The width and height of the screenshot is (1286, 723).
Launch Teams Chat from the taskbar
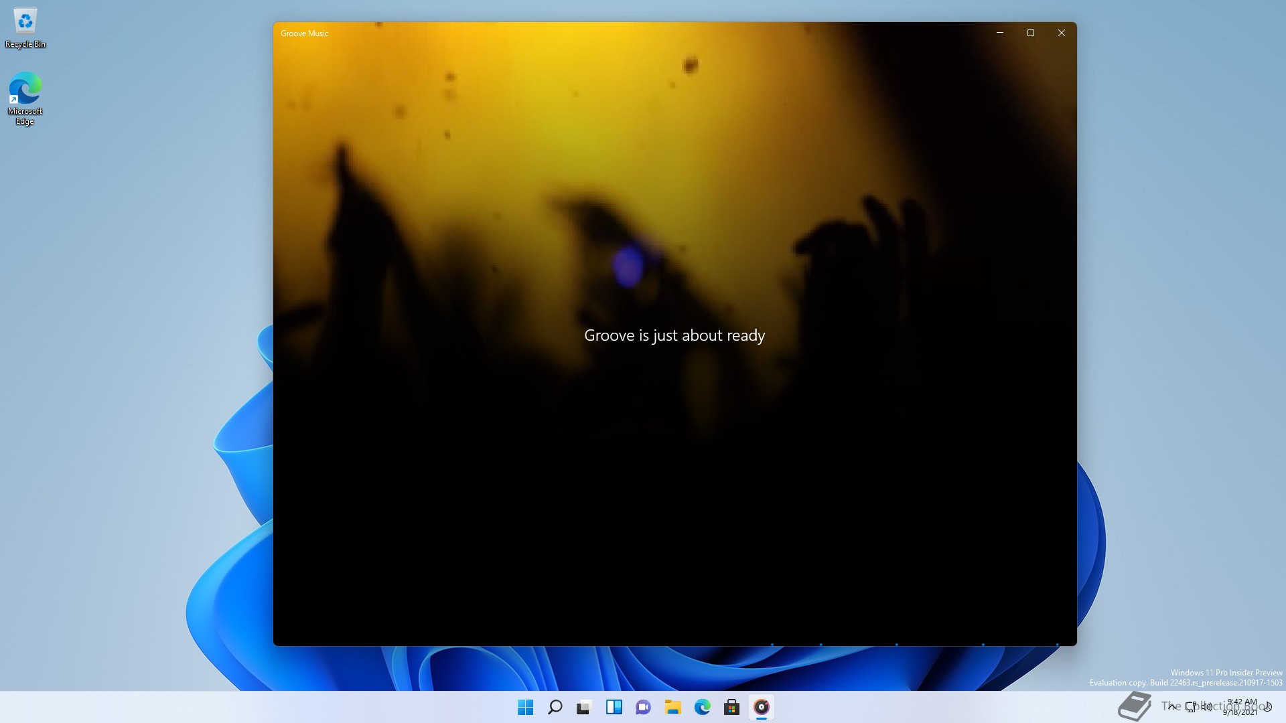point(643,707)
